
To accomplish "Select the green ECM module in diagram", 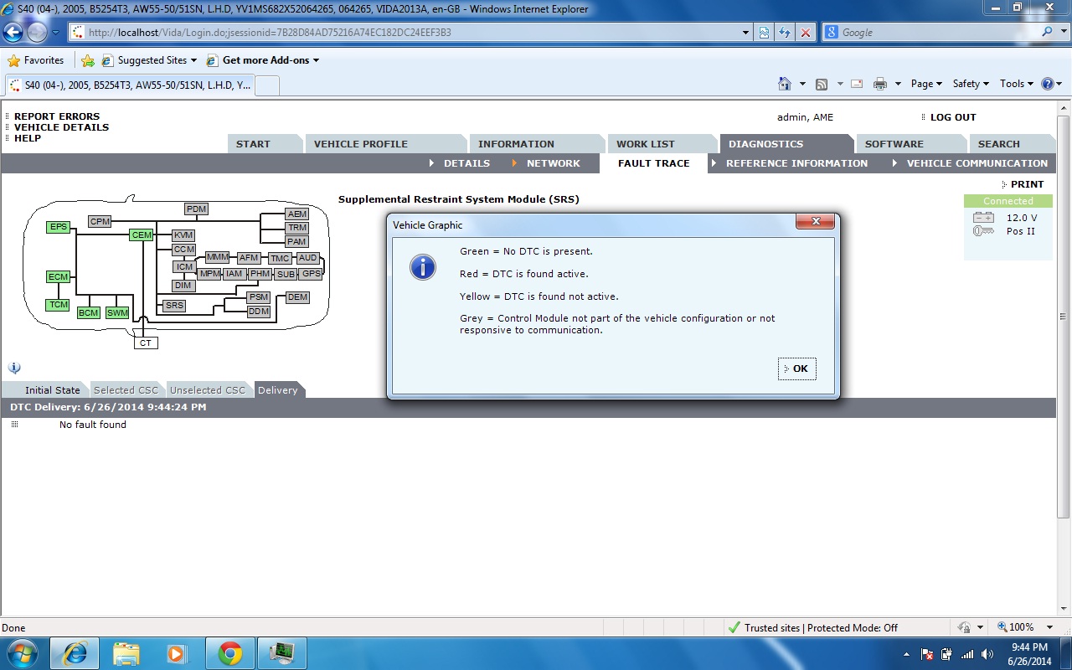I will 58,277.
